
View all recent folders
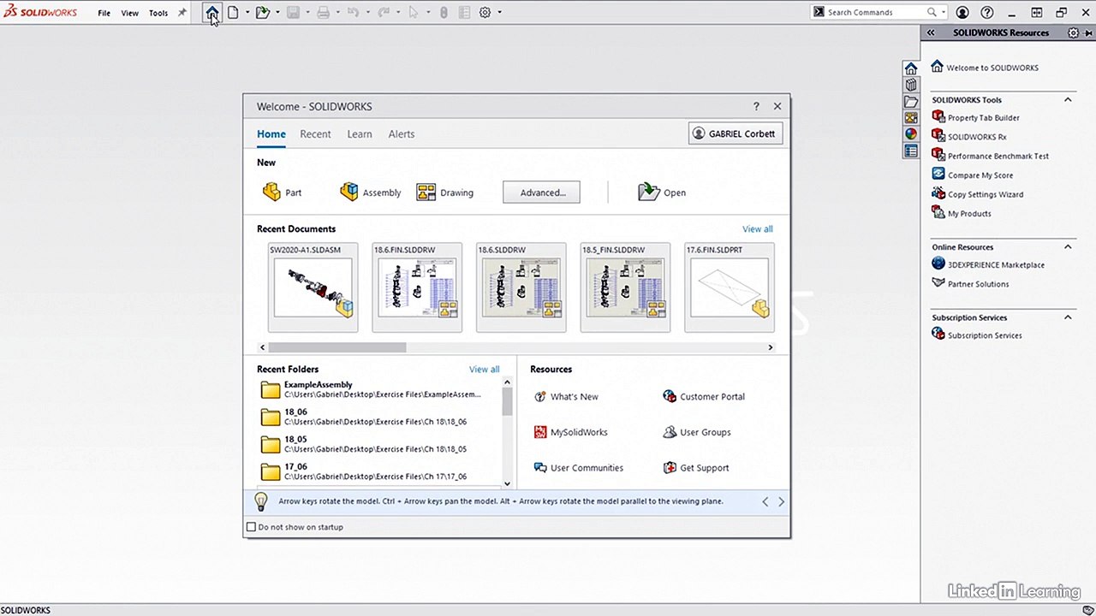tap(485, 370)
